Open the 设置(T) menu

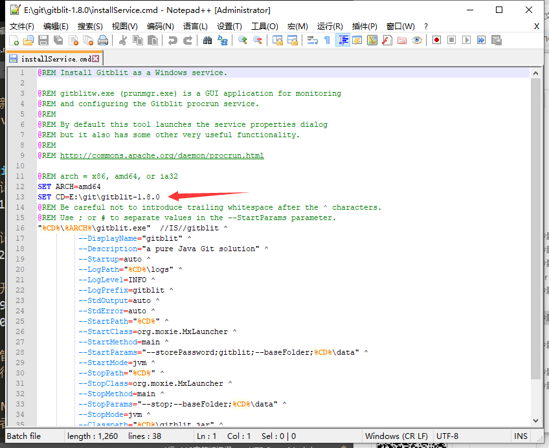(x=229, y=27)
